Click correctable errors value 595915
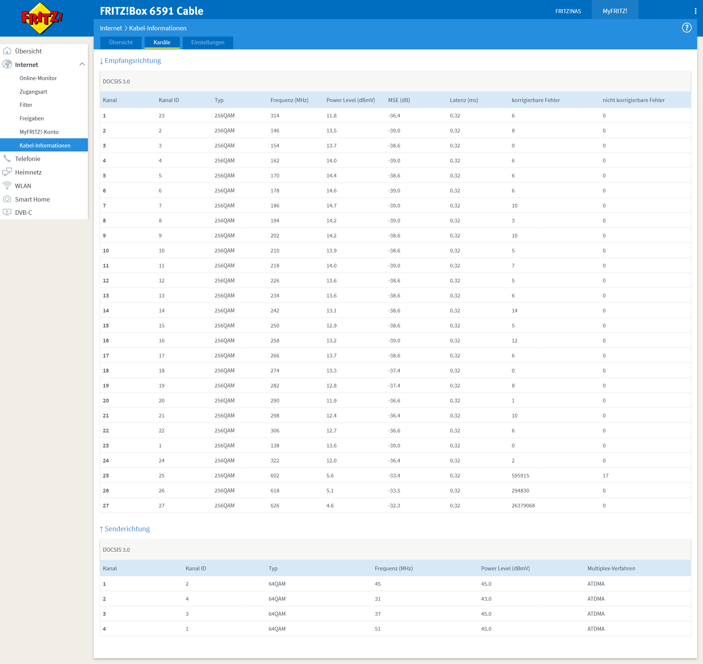703x664 pixels. point(520,476)
